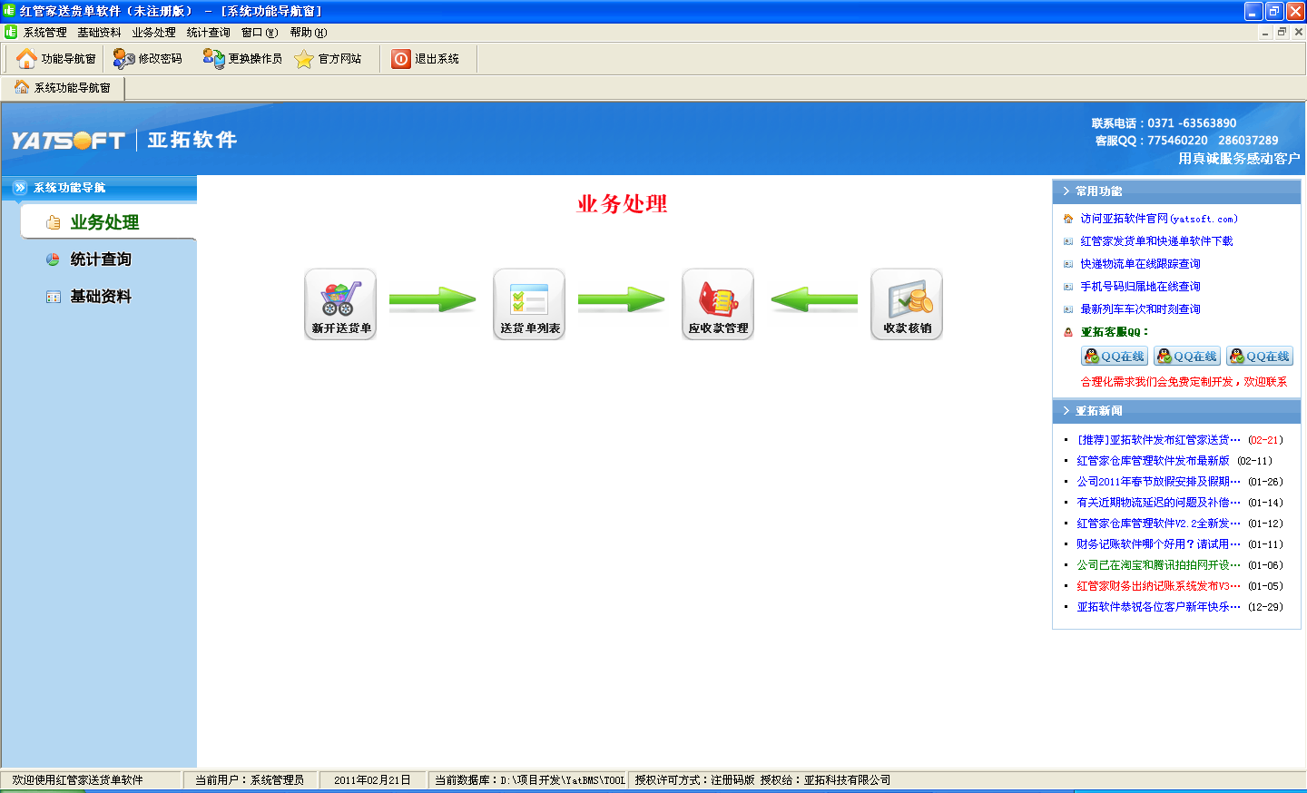Collapse the 常用功能 panel
The width and height of the screenshot is (1307, 793).
(1066, 191)
